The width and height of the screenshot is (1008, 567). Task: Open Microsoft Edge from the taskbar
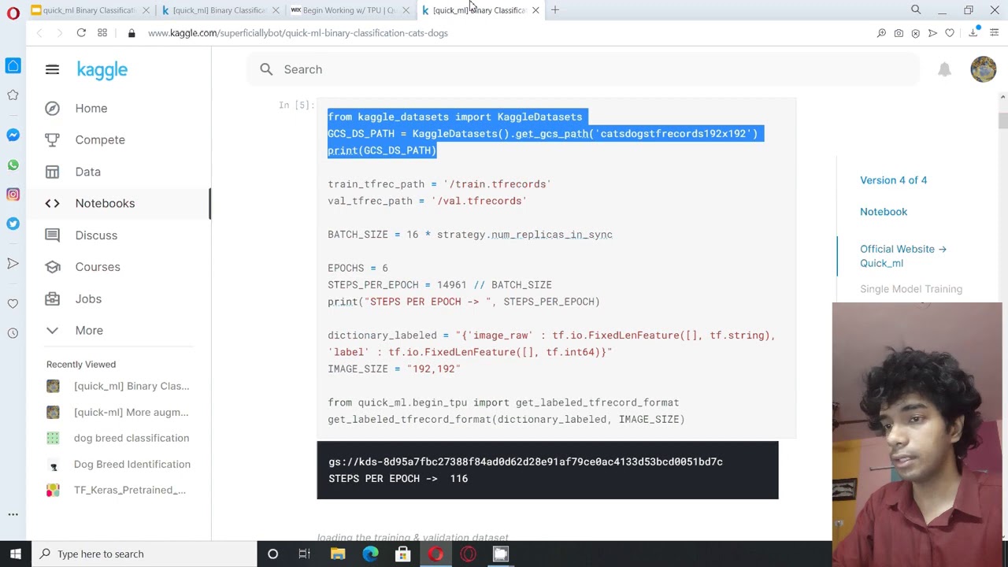tap(370, 554)
